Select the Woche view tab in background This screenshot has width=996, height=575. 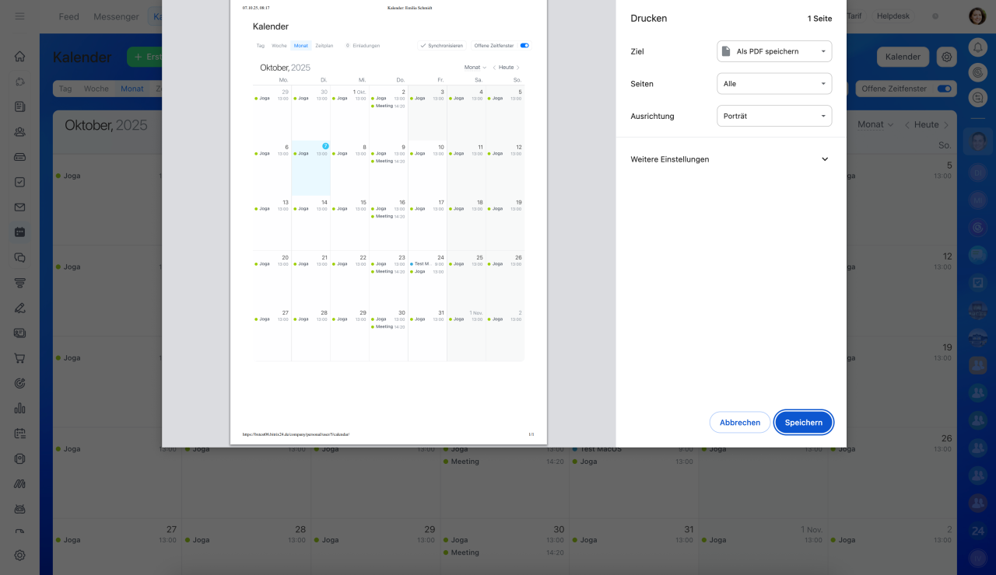click(96, 89)
